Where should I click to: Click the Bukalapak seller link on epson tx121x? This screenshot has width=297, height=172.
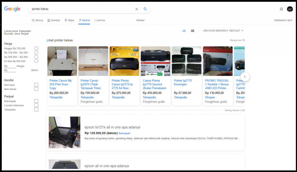coord(124,133)
